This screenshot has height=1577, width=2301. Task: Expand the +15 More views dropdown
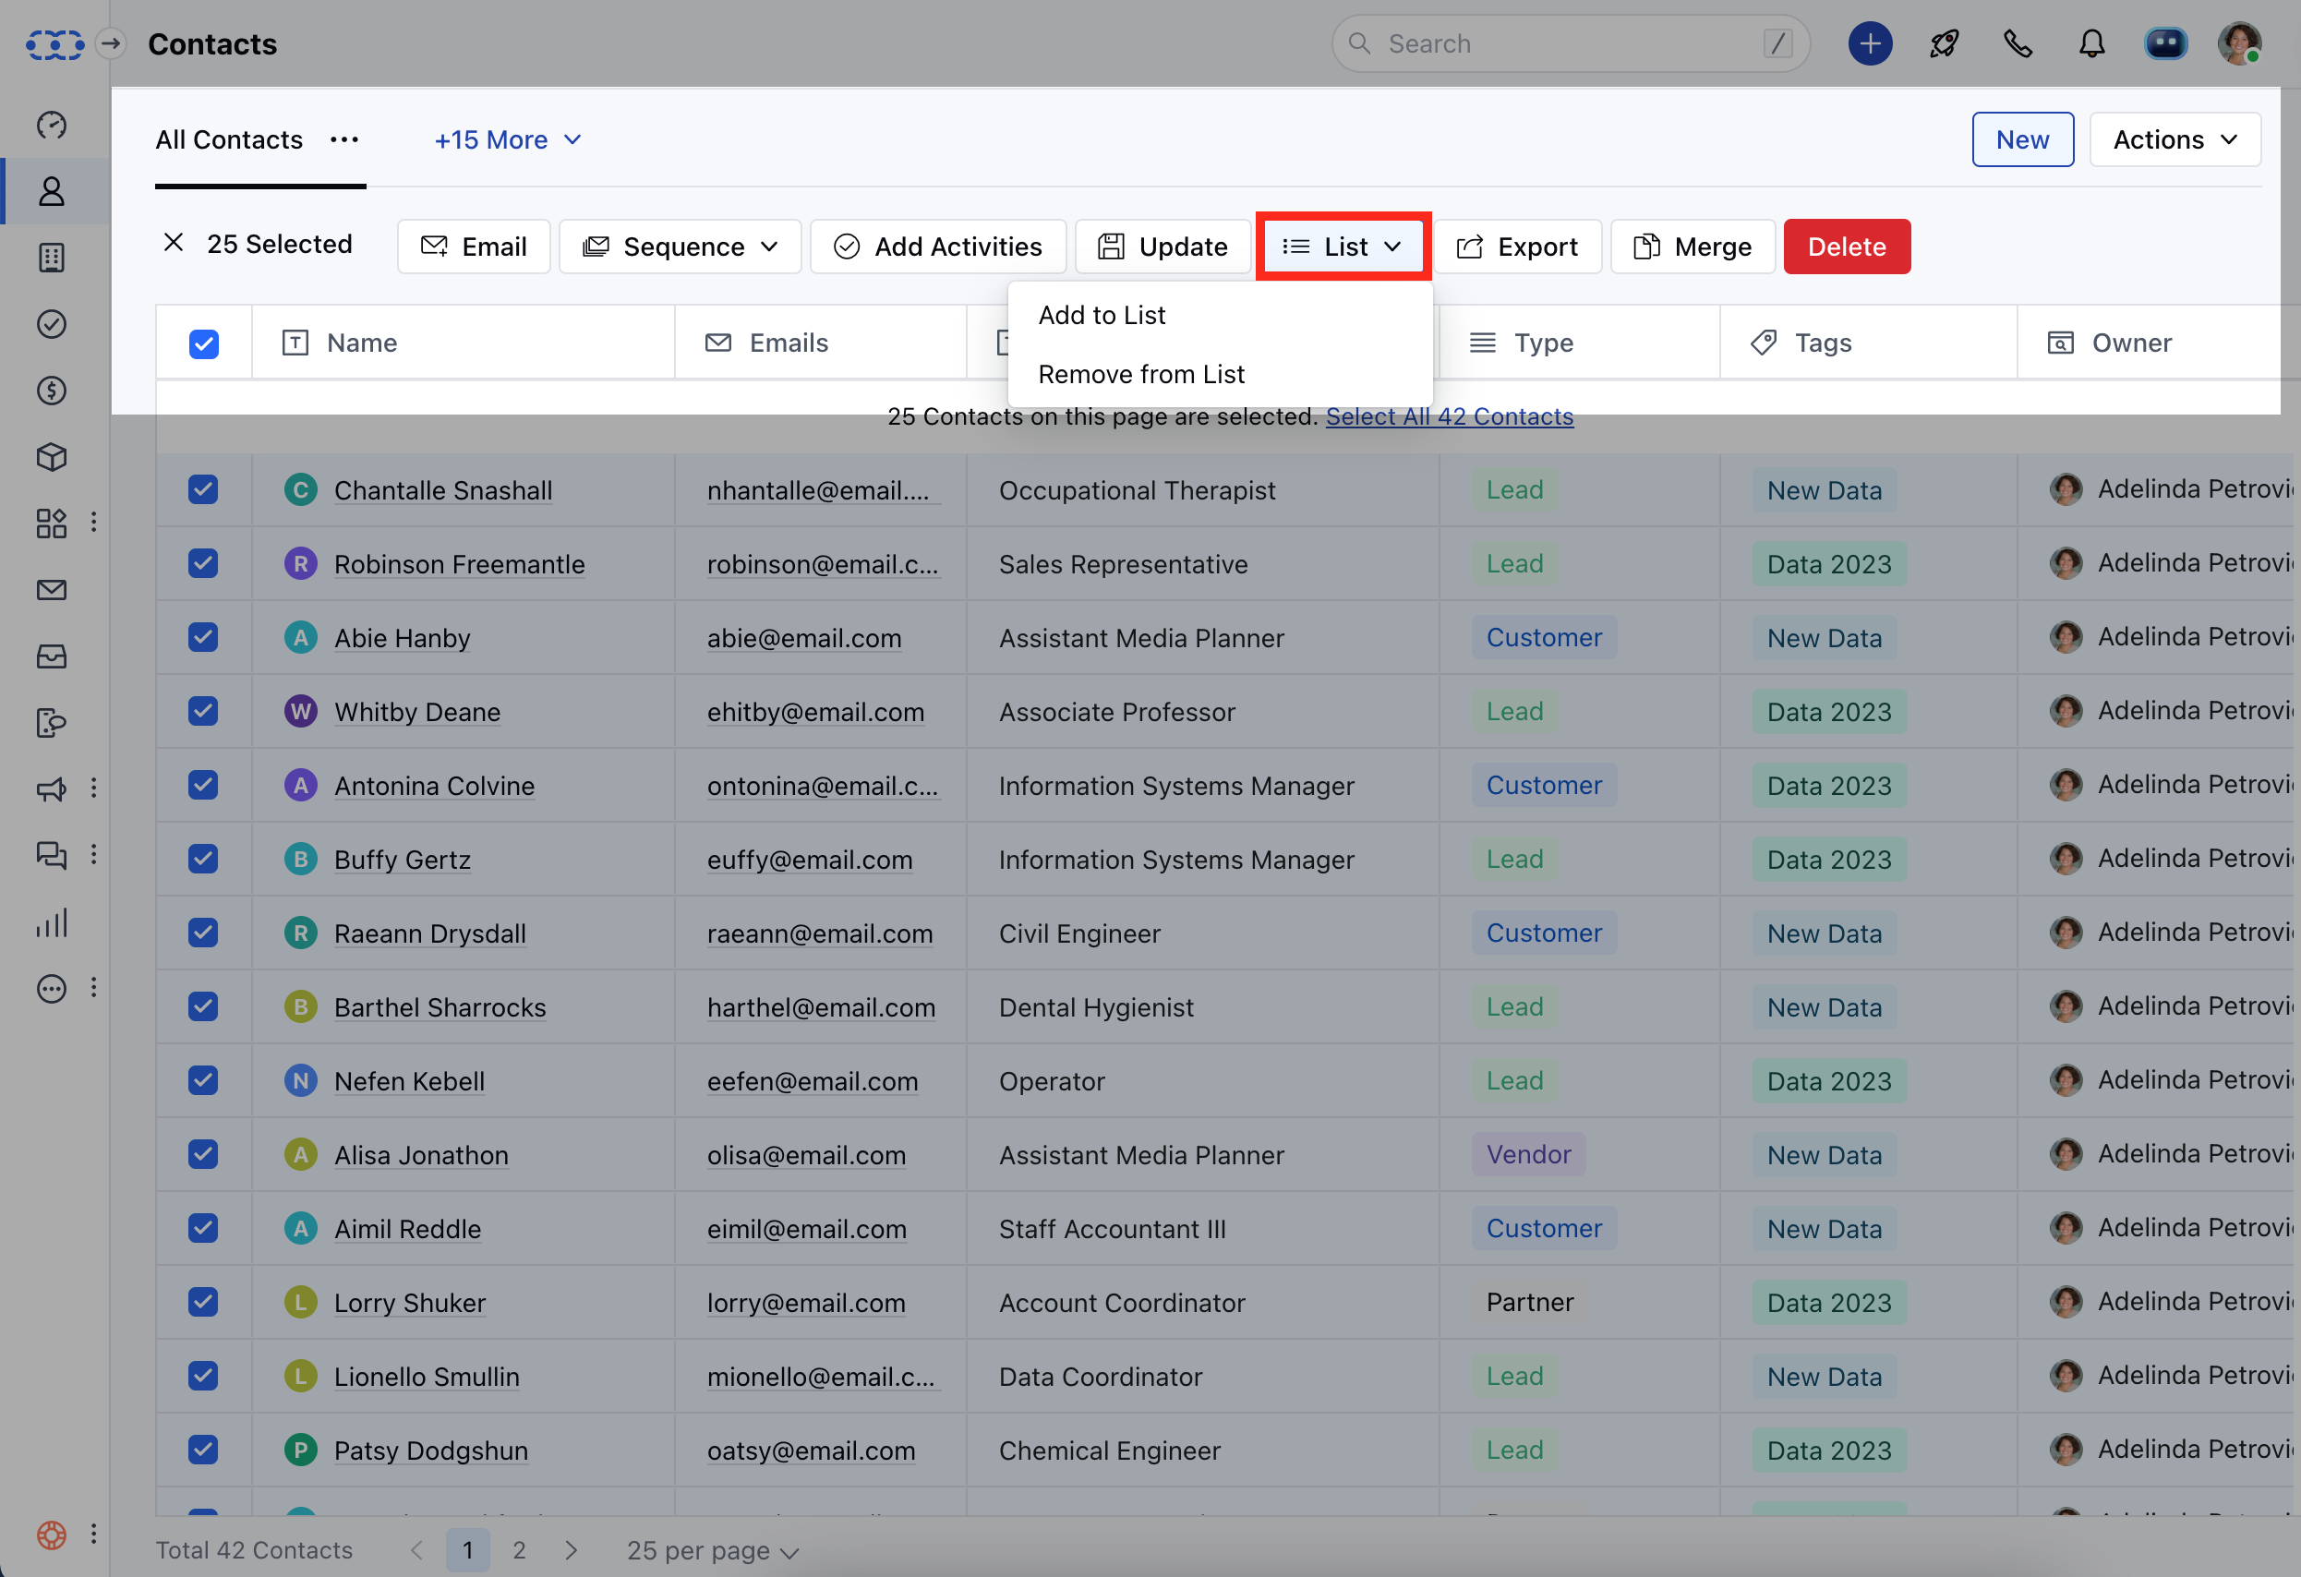[x=507, y=139]
